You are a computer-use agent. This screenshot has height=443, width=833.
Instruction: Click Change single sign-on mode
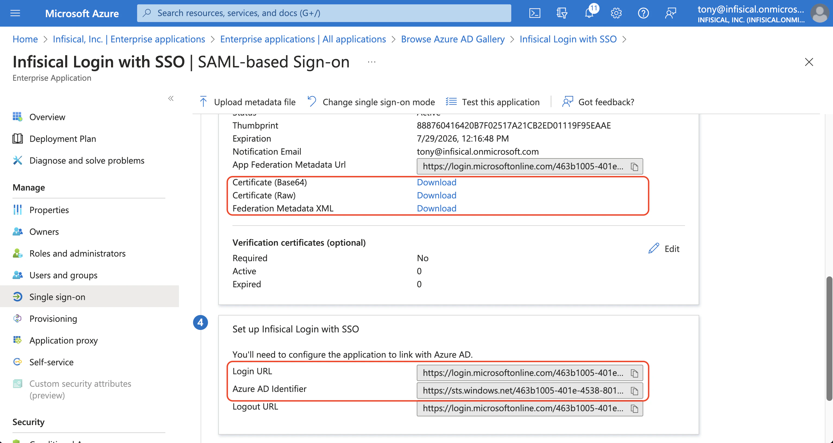pyautogui.click(x=371, y=102)
